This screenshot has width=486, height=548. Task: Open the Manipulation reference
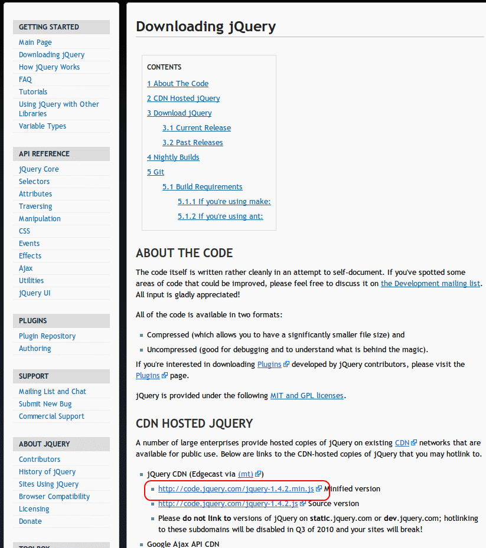click(x=40, y=219)
